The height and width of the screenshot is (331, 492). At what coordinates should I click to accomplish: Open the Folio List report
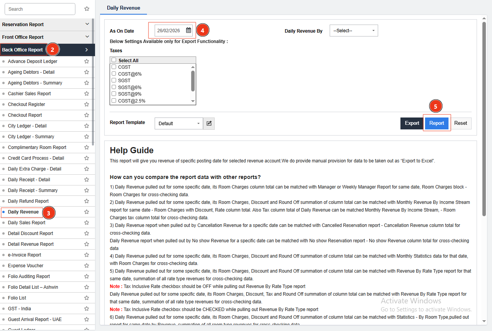(17, 298)
